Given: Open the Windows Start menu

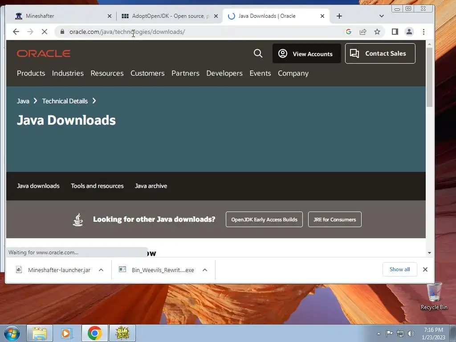Looking at the screenshot, I should coord(12,333).
